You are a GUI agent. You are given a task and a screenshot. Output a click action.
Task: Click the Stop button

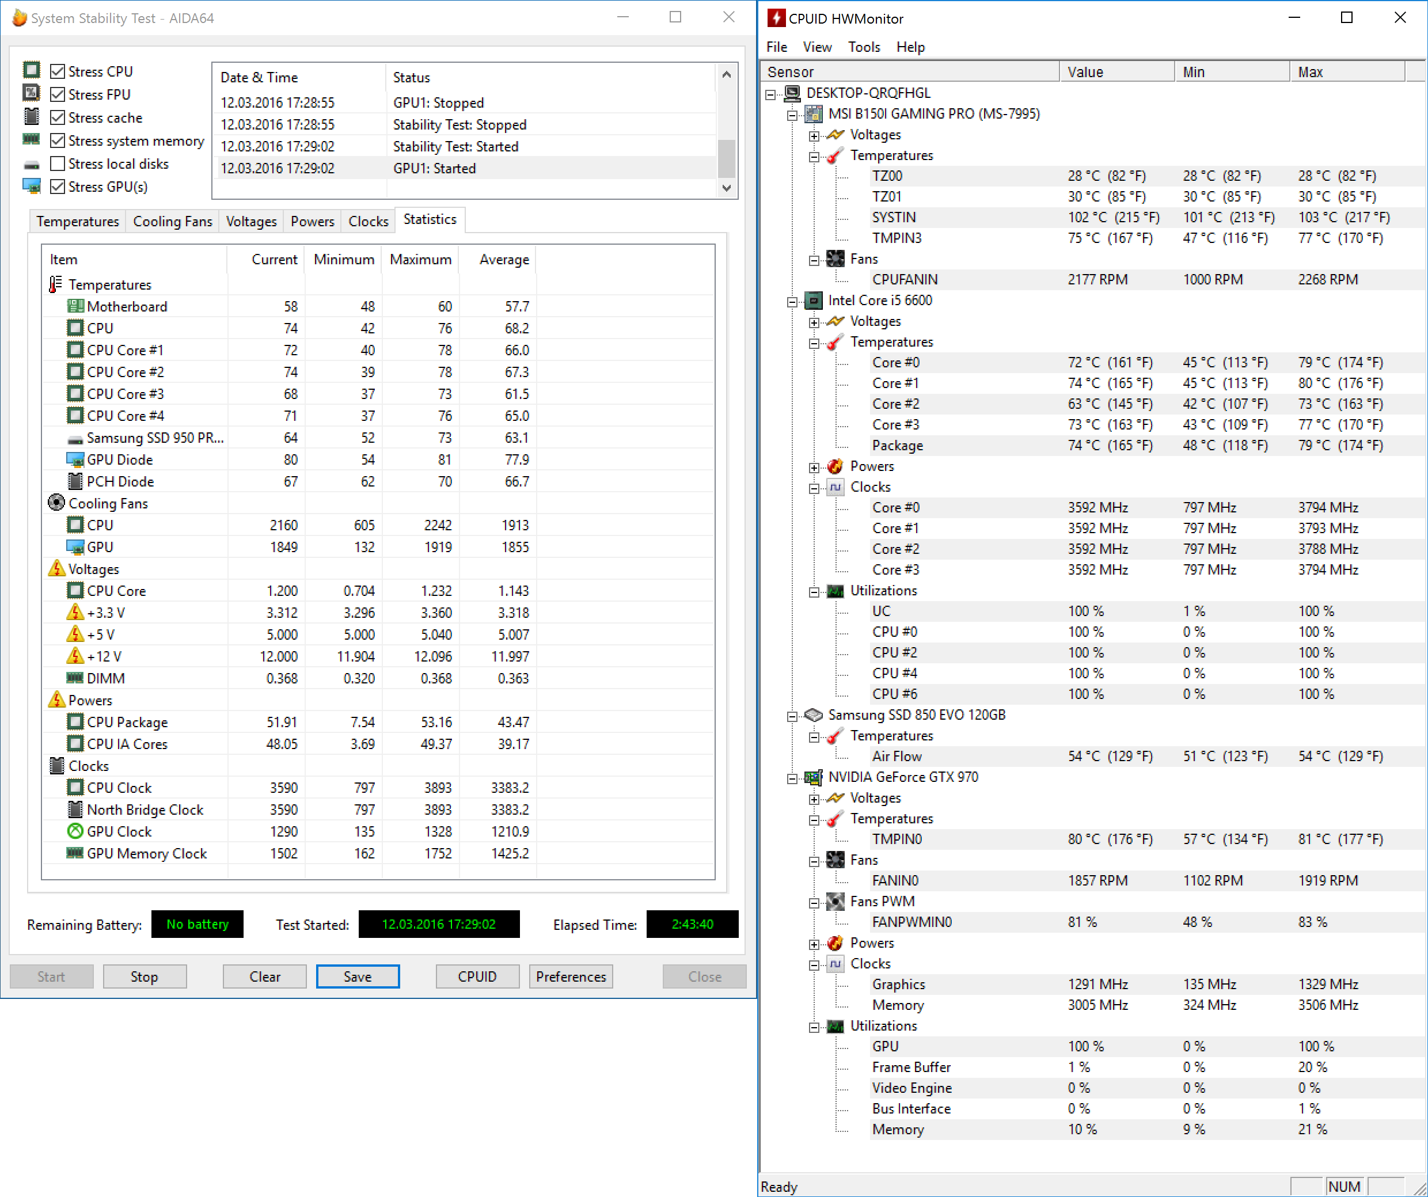[x=144, y=976]
